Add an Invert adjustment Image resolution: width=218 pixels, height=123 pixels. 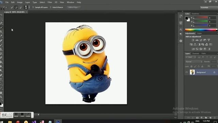click(193, 49)
